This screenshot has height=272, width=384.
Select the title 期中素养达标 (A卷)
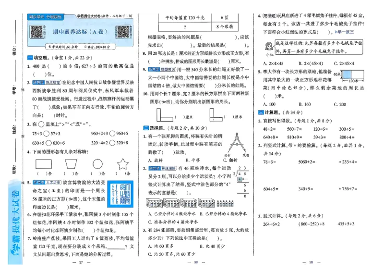point(80,32)
